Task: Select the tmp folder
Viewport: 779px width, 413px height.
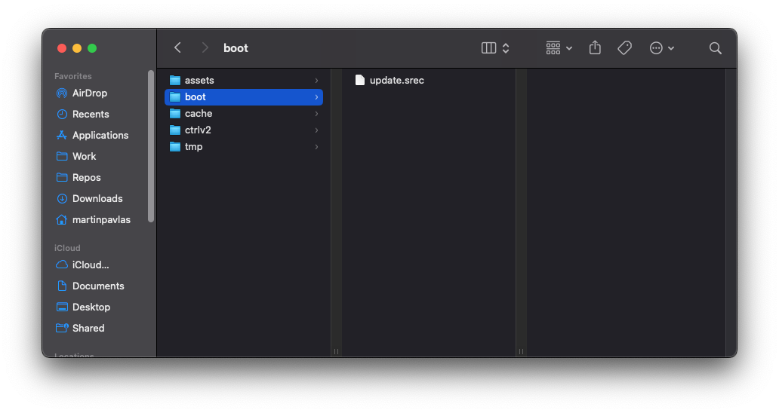Action: (x=243, y=147)
